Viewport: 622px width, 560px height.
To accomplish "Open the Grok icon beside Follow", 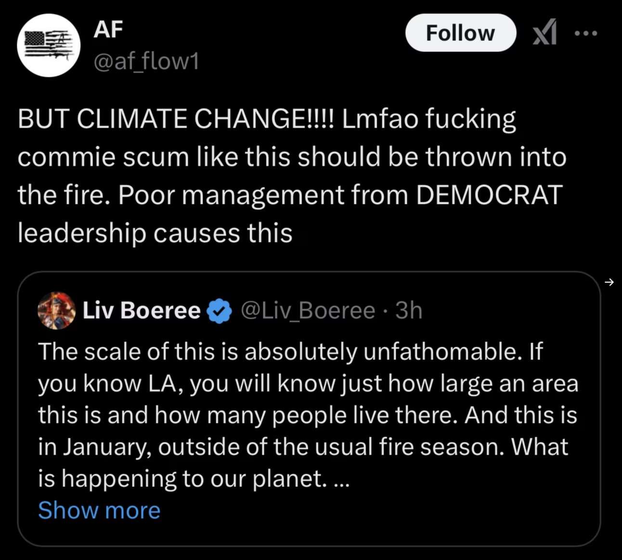I will 545,32.
